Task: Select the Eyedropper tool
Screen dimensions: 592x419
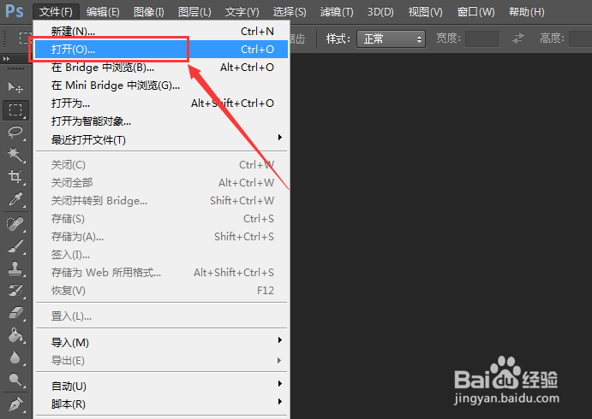Action: tap(15, 199)
